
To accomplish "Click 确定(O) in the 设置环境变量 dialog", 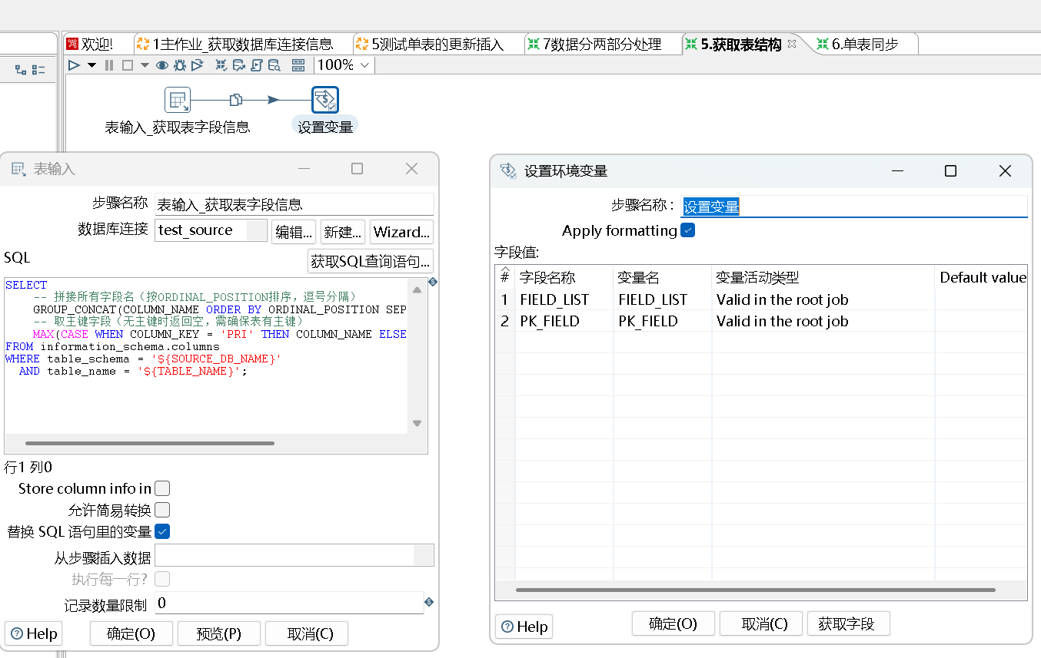I will [x=673, y=623].
